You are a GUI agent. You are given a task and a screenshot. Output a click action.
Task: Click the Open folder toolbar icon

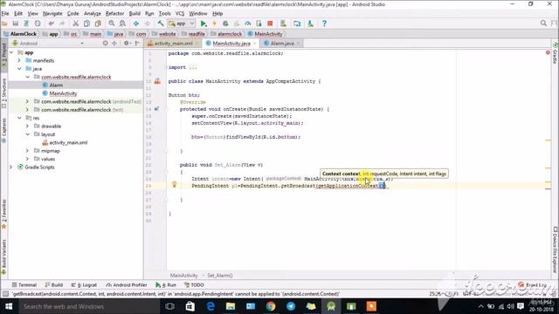(4, 24)
